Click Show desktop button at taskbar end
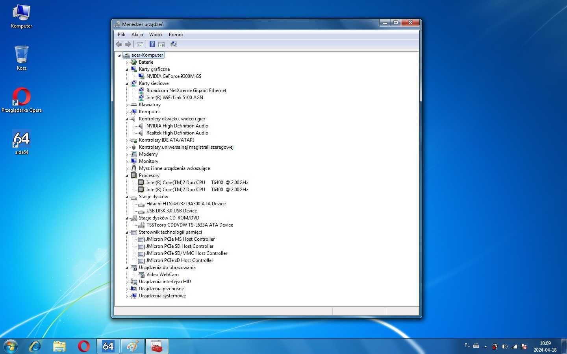This screenshot has width=567, height=354. [x=564, y=346]
